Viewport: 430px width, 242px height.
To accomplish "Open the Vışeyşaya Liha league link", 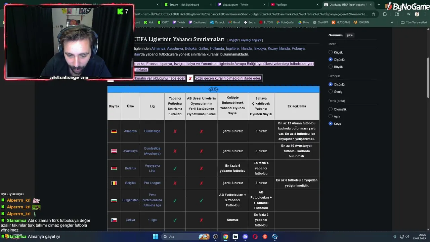I will (x=152, y=168).
